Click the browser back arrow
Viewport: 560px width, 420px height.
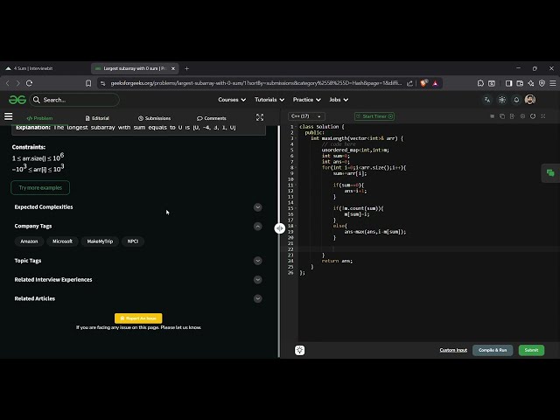[8, 83]
